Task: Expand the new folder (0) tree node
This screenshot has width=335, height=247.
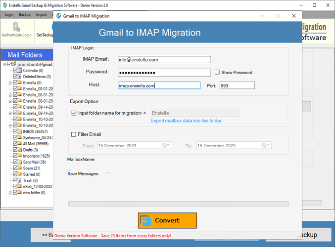Action: coord(10,193)
